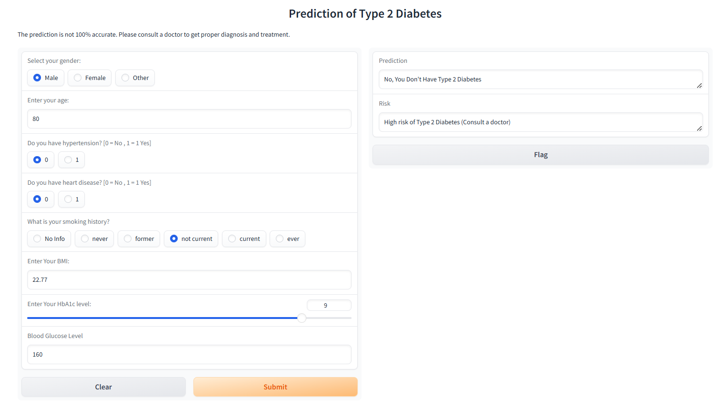This screenshot has height=408, width=716.
Task: Choose 'No Info' smoking history
Action: click(x=37, y=239)
